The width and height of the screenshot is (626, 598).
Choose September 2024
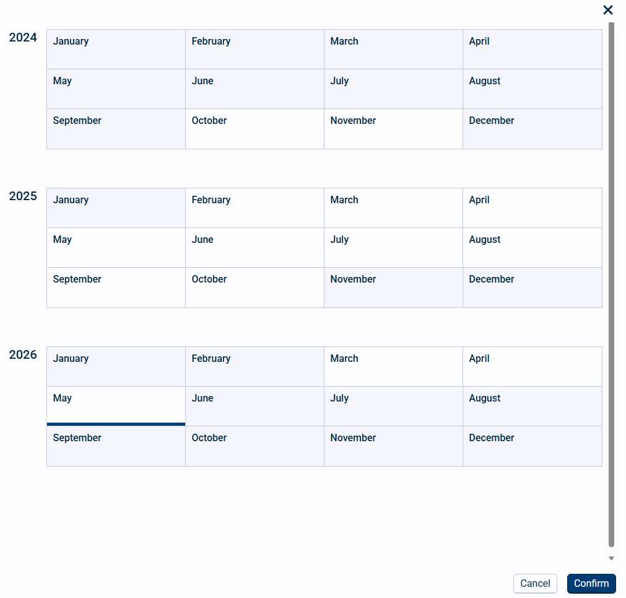[x=116, y=129]
